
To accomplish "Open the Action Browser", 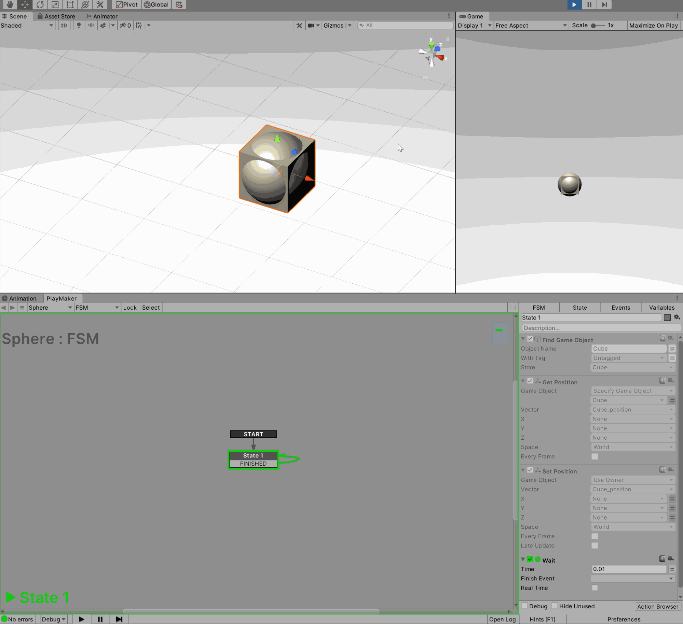I will click(657, 606).
